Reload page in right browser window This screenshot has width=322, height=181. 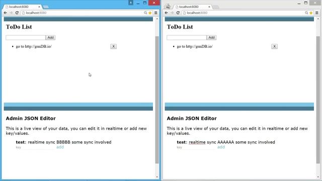pyautogui.click(x=178, y=13)
